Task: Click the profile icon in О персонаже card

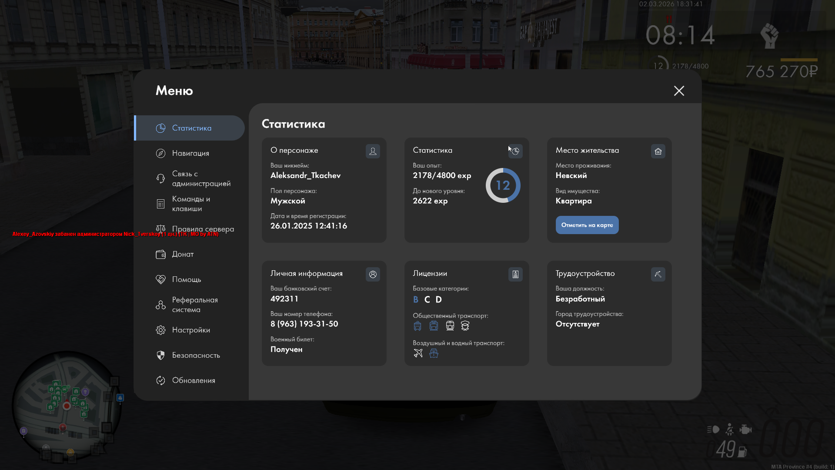Action: coord(373,151)
